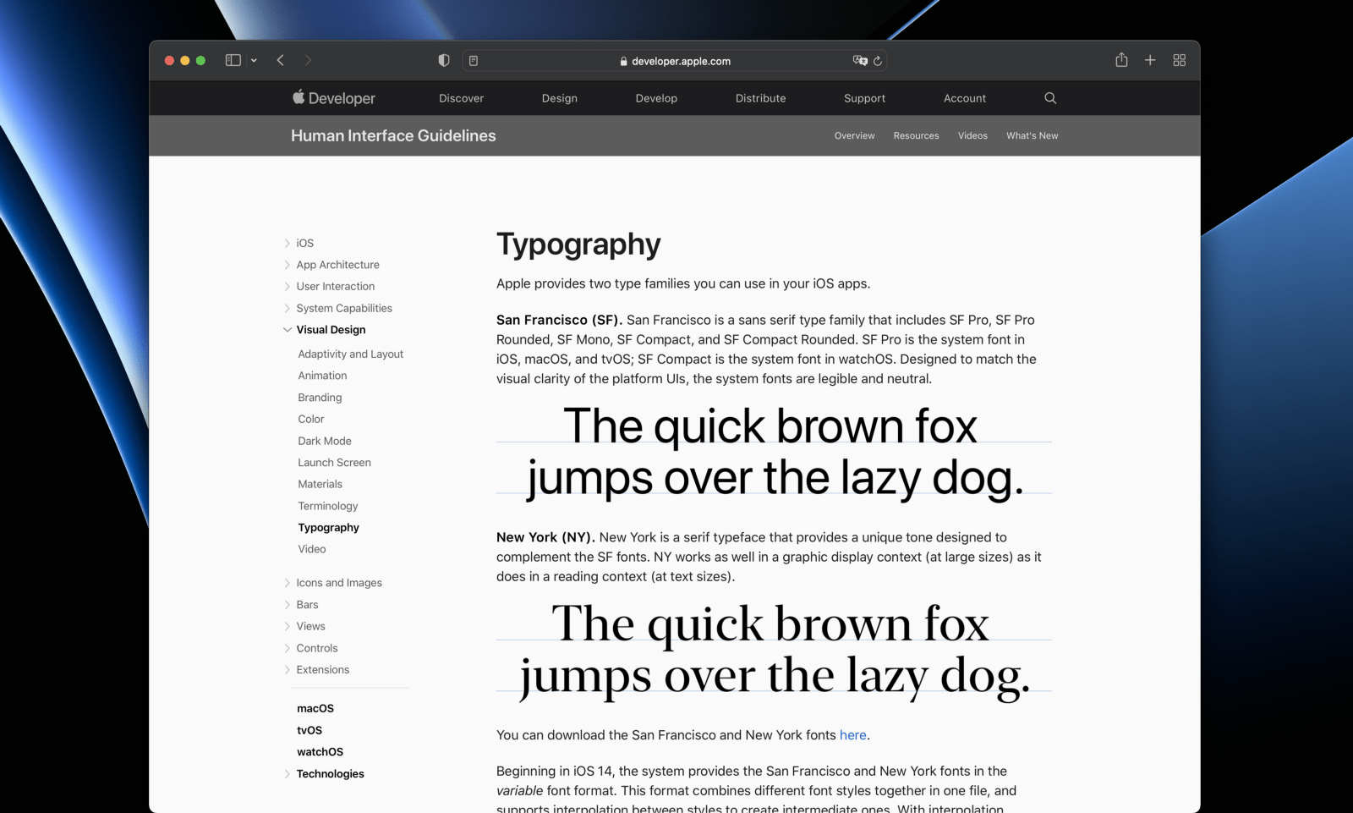Open the Video page
This screenshot has width=1353, height=813.
(312, 549)
